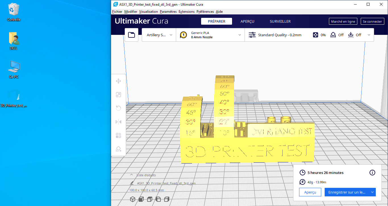The height and width of the screenshot is (206, 388).
Task: Switch to the right side view cube
Action: 167,199
